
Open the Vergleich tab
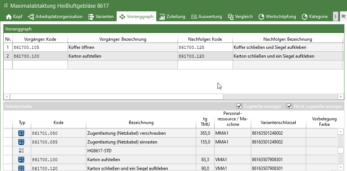tap(240, 17)
